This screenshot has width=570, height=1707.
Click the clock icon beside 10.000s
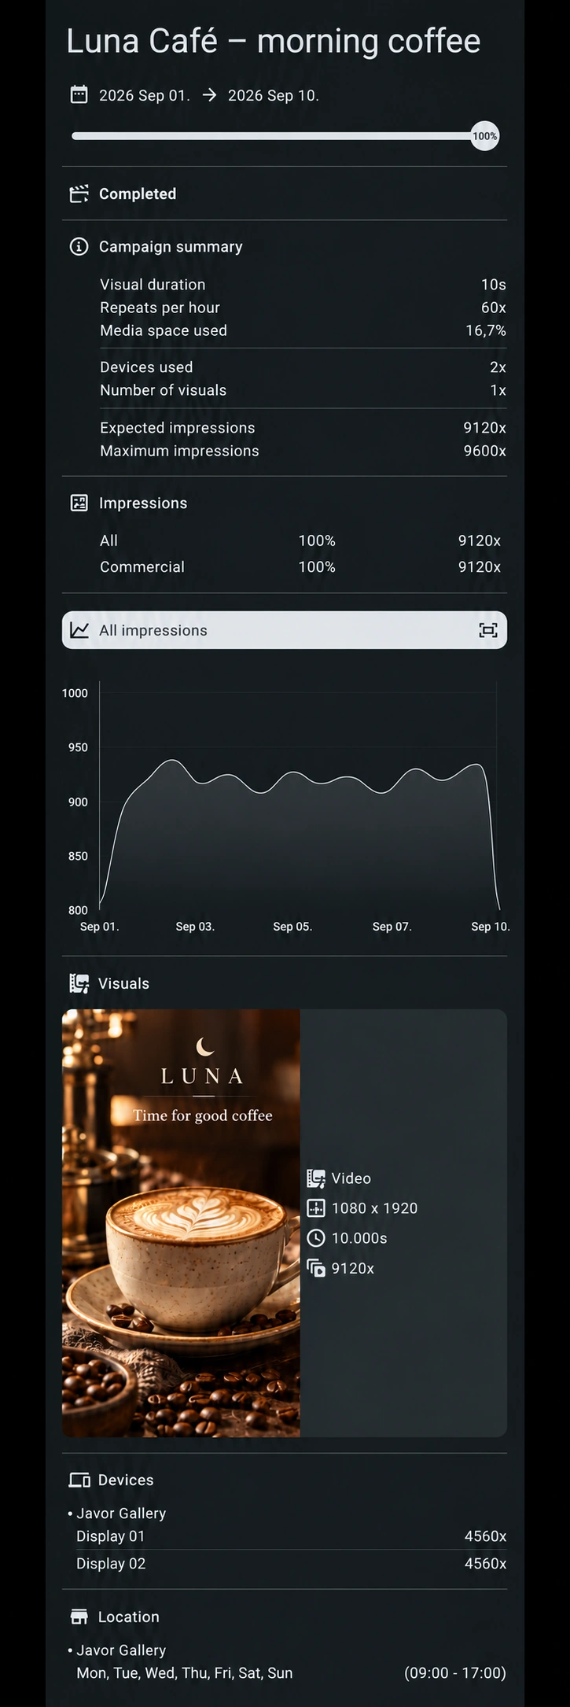tap(316, 1237)
